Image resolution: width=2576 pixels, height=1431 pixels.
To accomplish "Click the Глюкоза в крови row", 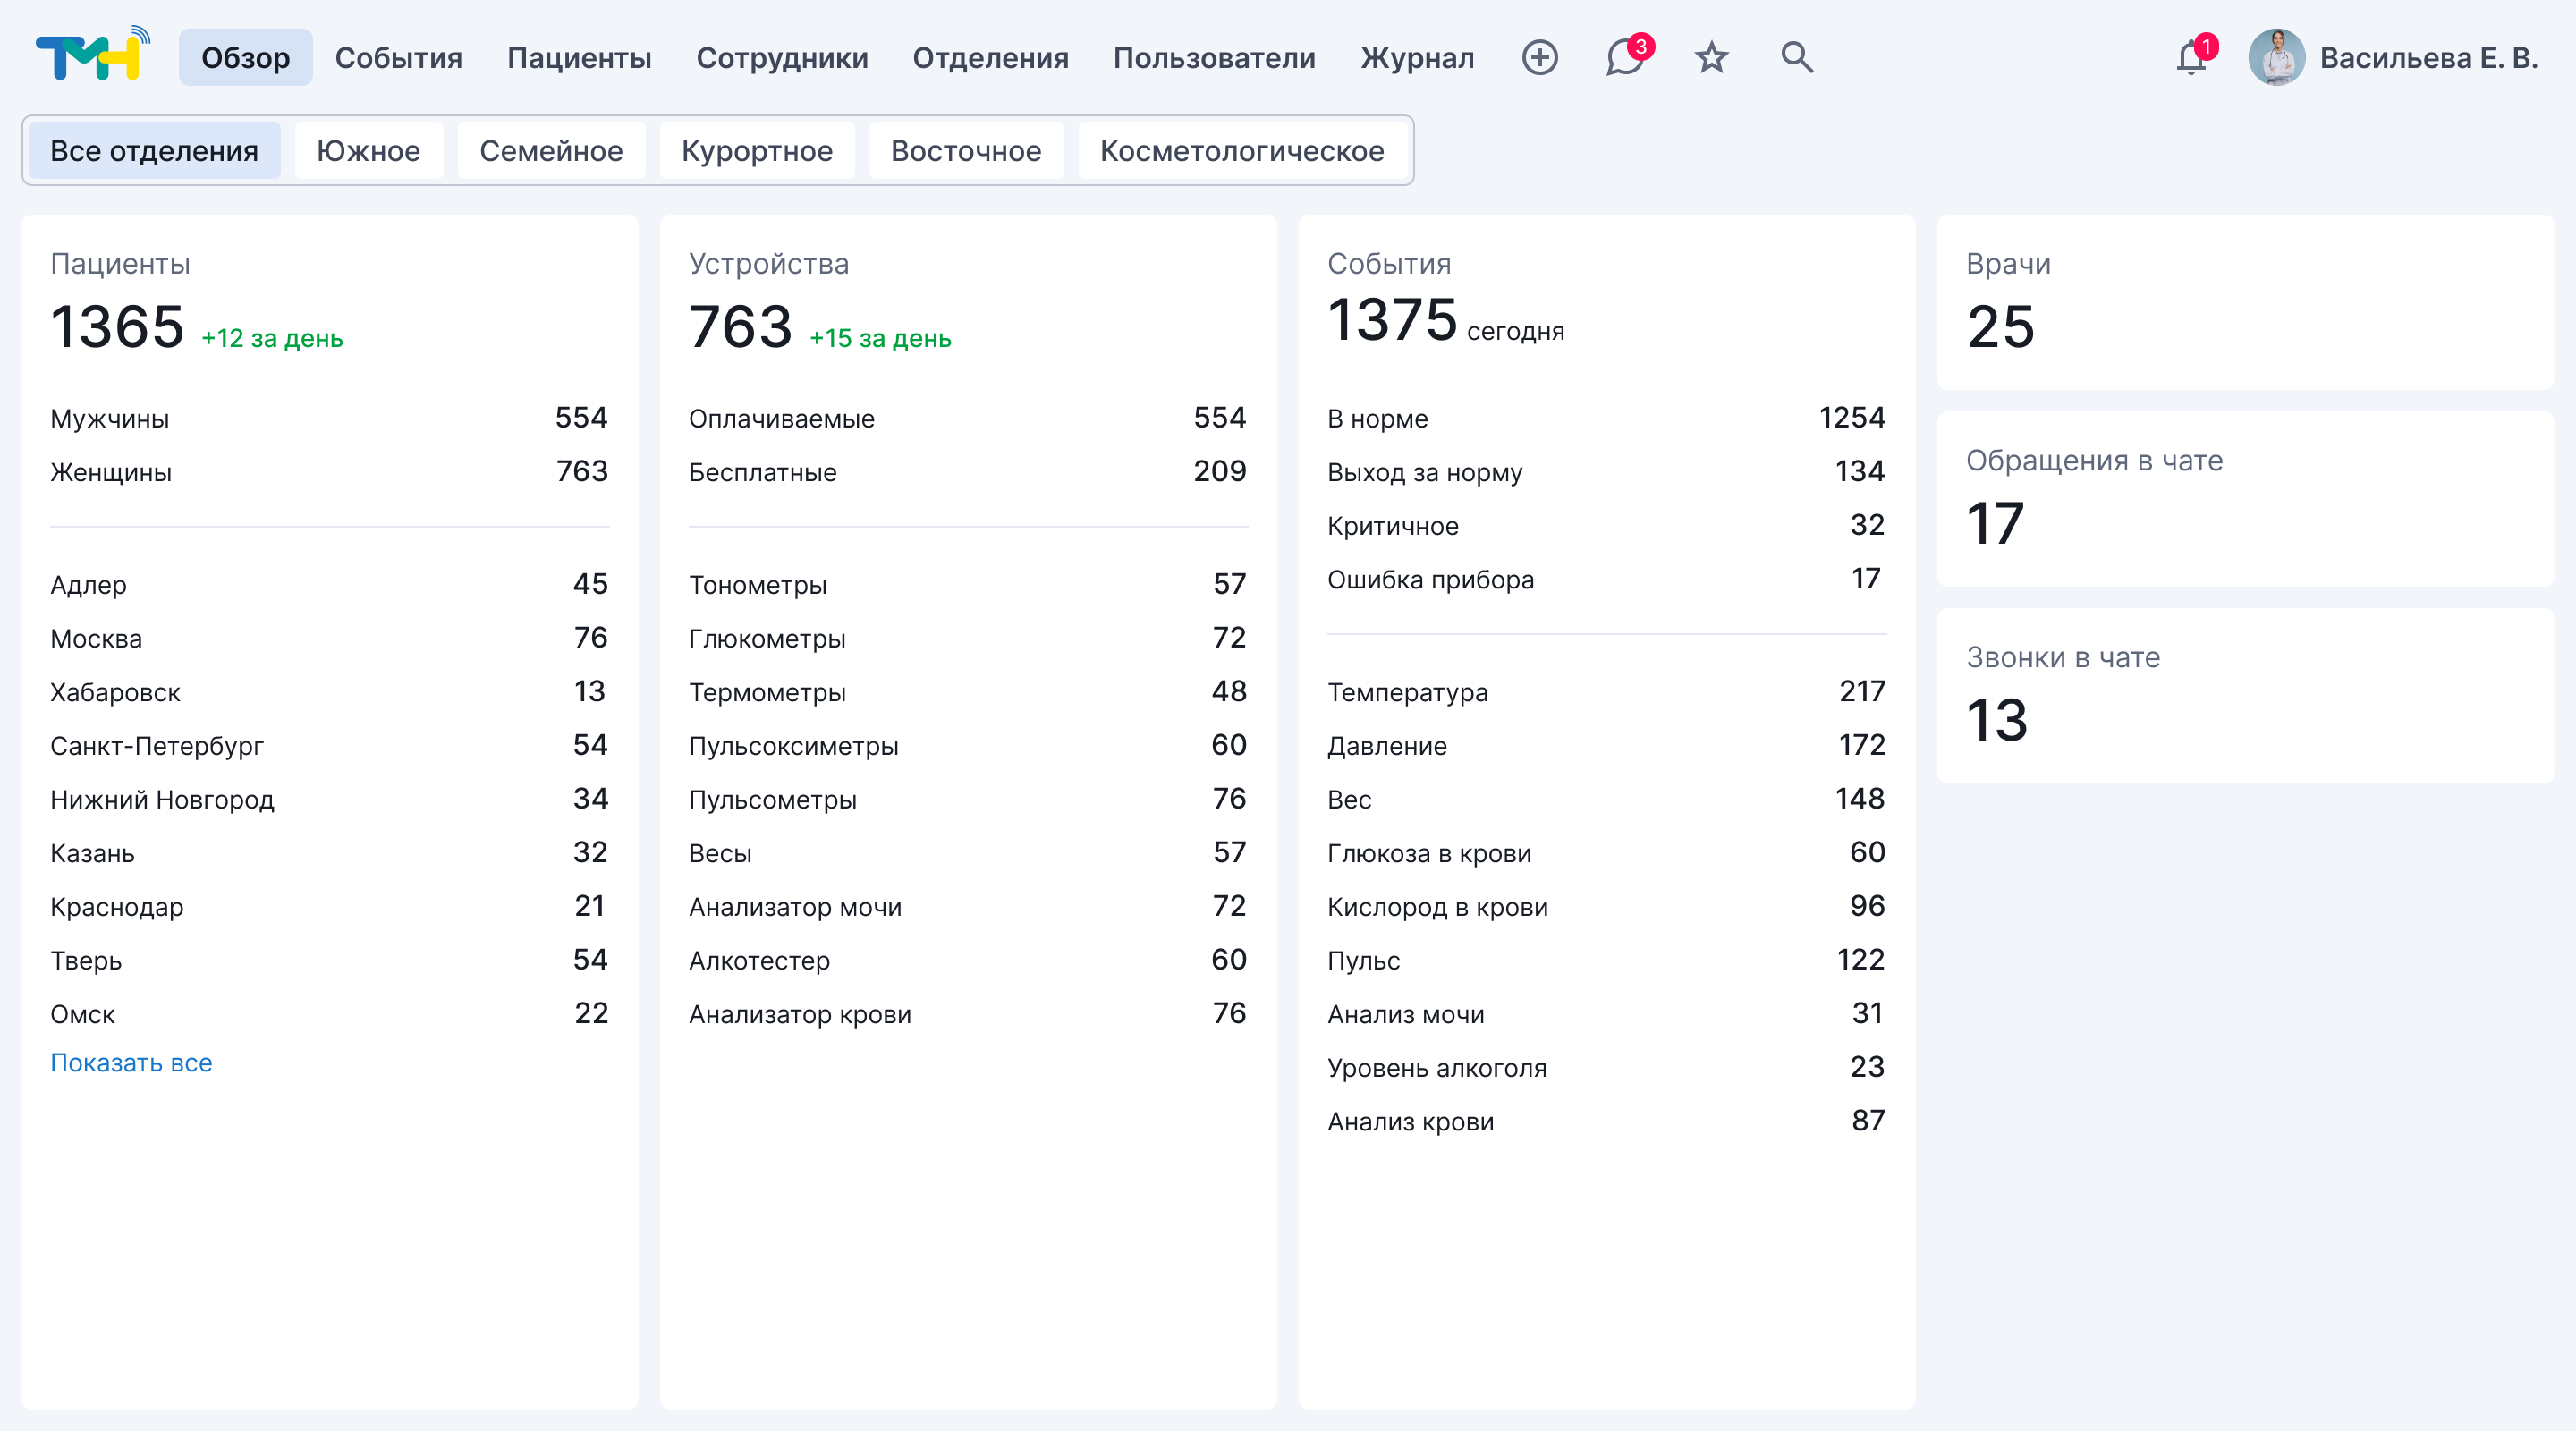I will pos(1606,853).
